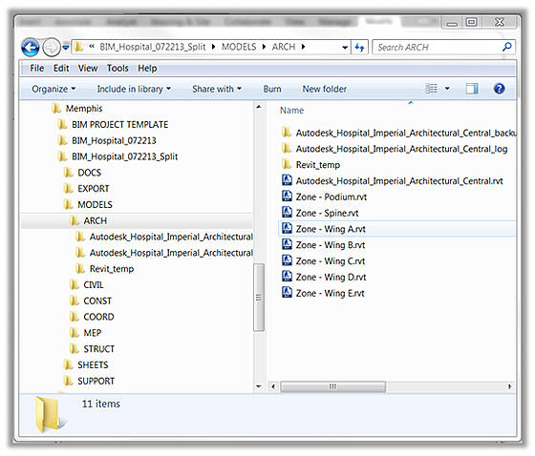
Task: Select the Memphis folder in the tree
Action: point(77,109)
